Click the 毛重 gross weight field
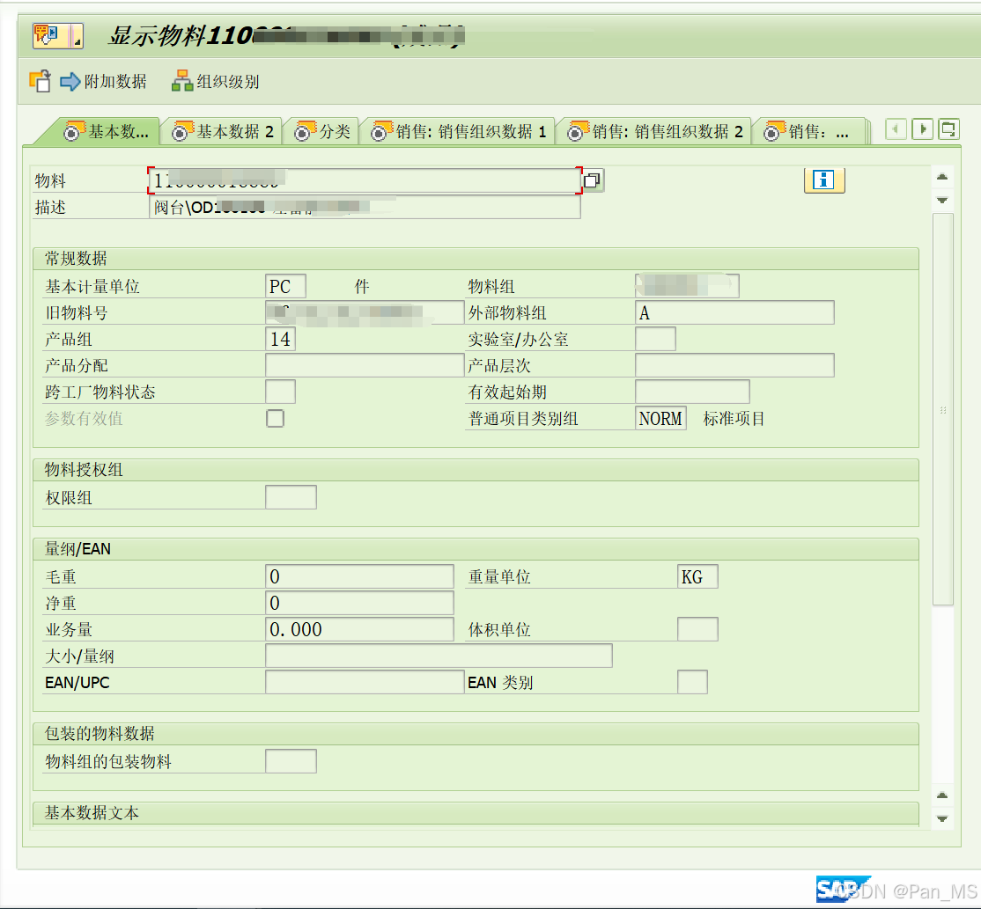The image size is (981, 909). coord(359,576)
